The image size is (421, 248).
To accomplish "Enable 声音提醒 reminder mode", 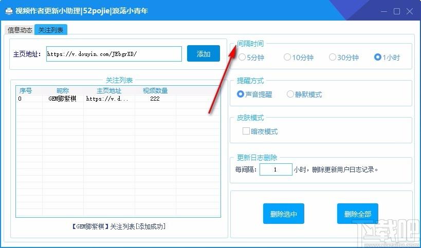I will click(x=254, y=94).
